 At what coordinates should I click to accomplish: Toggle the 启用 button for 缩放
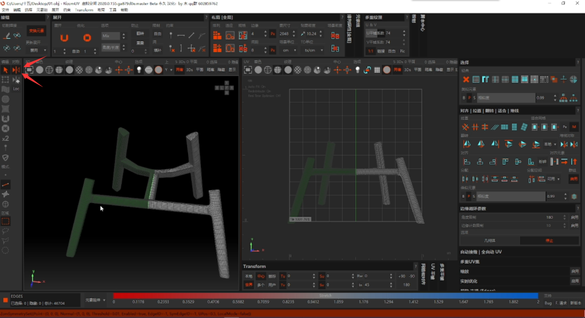click(575, 271)
